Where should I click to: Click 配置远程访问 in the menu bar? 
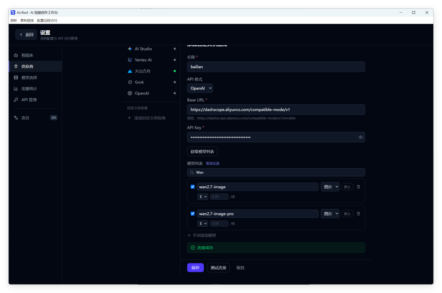(x=47, y=20)
